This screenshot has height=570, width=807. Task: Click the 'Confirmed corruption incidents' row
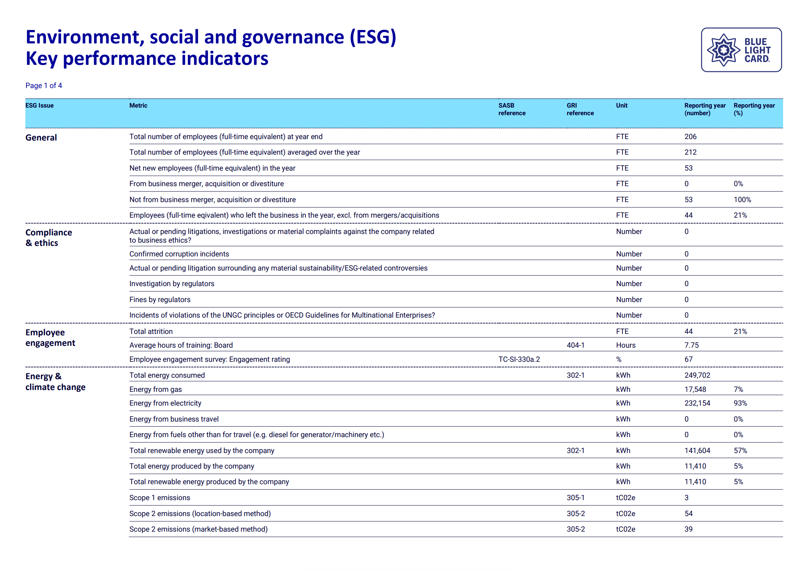(179, 254)
